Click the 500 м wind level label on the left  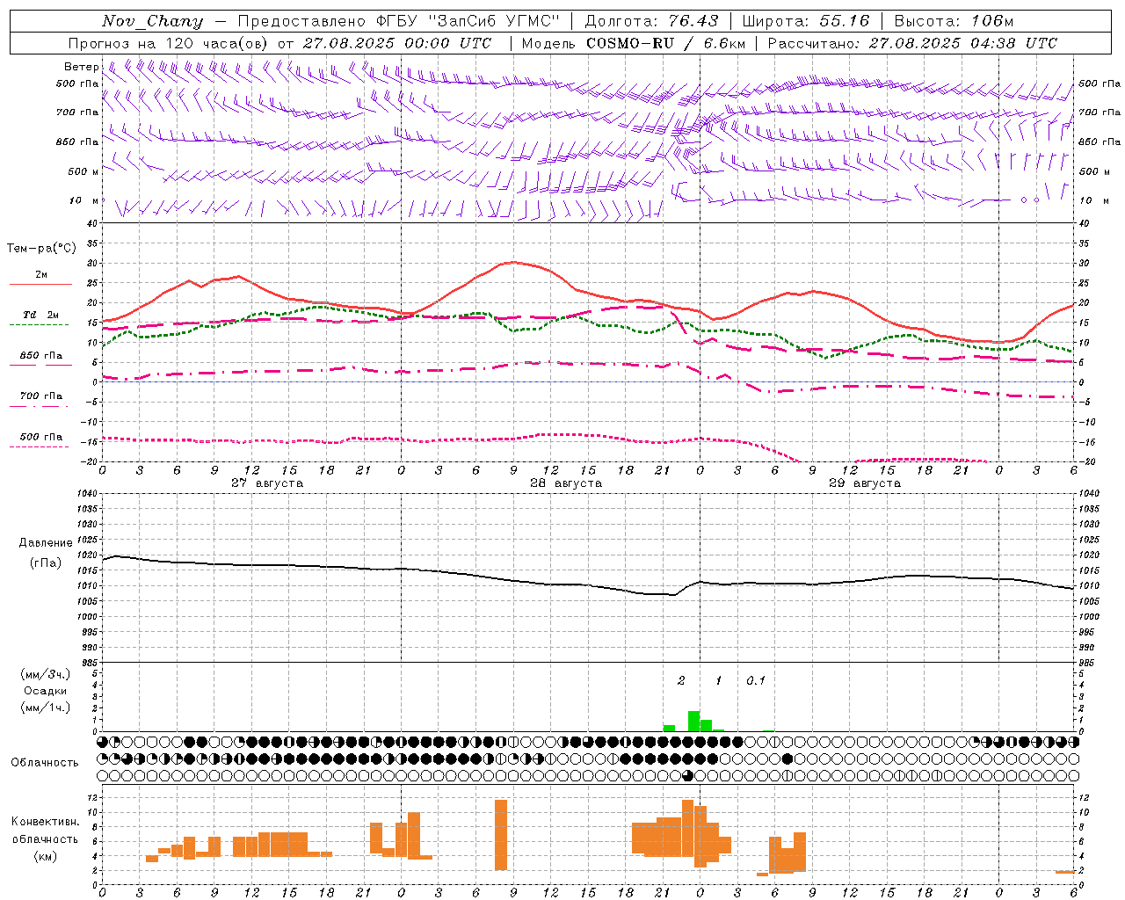(83, 171)
